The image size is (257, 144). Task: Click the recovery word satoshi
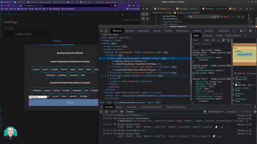point(73,96)
